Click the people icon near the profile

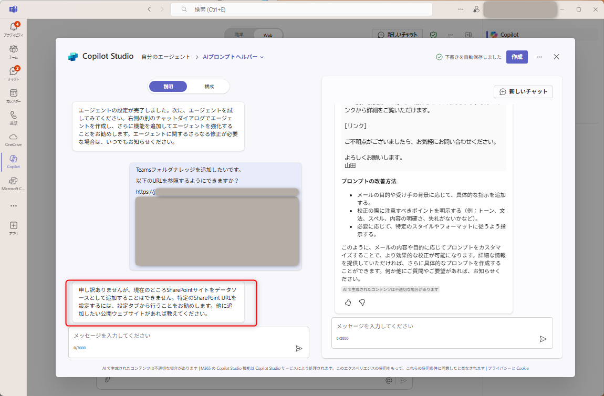476,9
